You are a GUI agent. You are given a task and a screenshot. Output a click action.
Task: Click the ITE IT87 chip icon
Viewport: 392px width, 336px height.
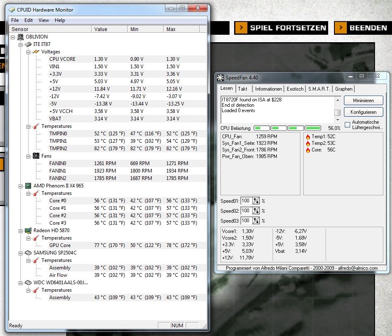tap(28, 44)
